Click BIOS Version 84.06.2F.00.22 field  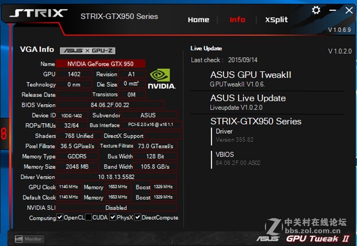coord(110,105)
